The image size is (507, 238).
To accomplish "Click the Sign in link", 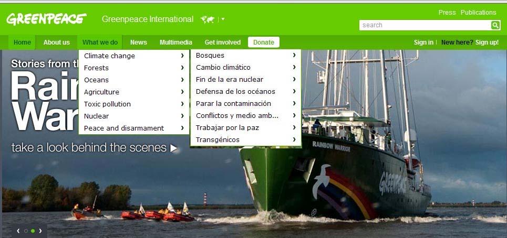I will click(x=423, y=42).
